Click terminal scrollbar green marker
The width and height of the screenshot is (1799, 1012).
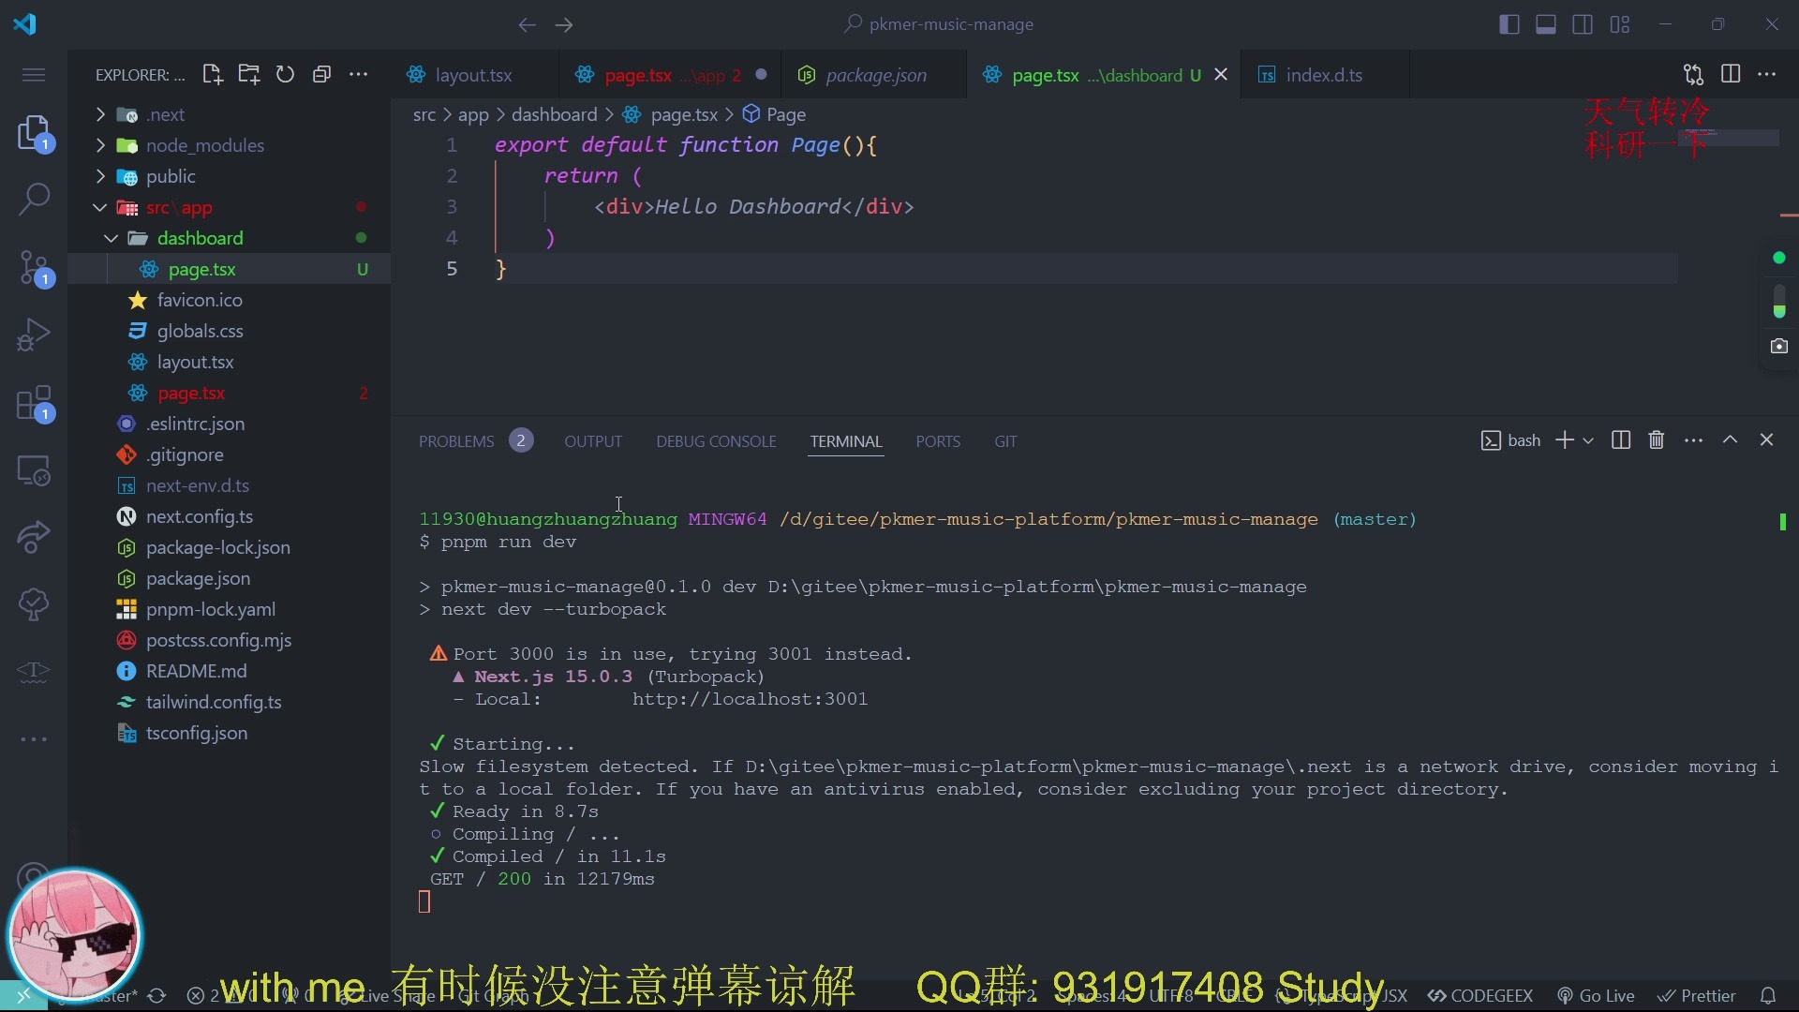coord(1782,521)
